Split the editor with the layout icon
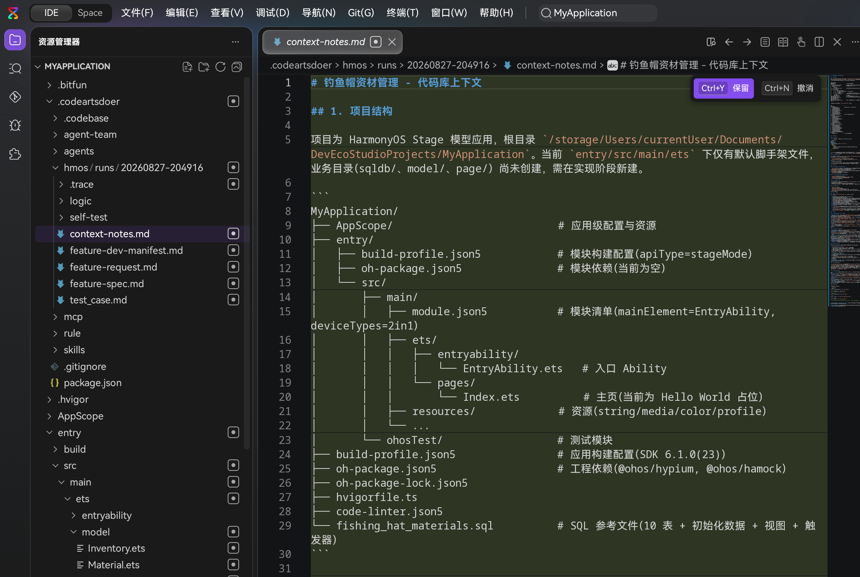Viewport: 860px width, 577px height. click(819, 42)
